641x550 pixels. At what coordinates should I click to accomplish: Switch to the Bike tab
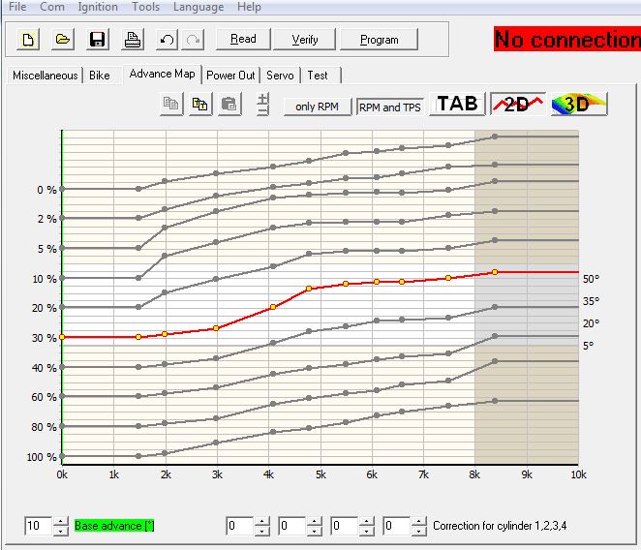[x=100, y=76]
